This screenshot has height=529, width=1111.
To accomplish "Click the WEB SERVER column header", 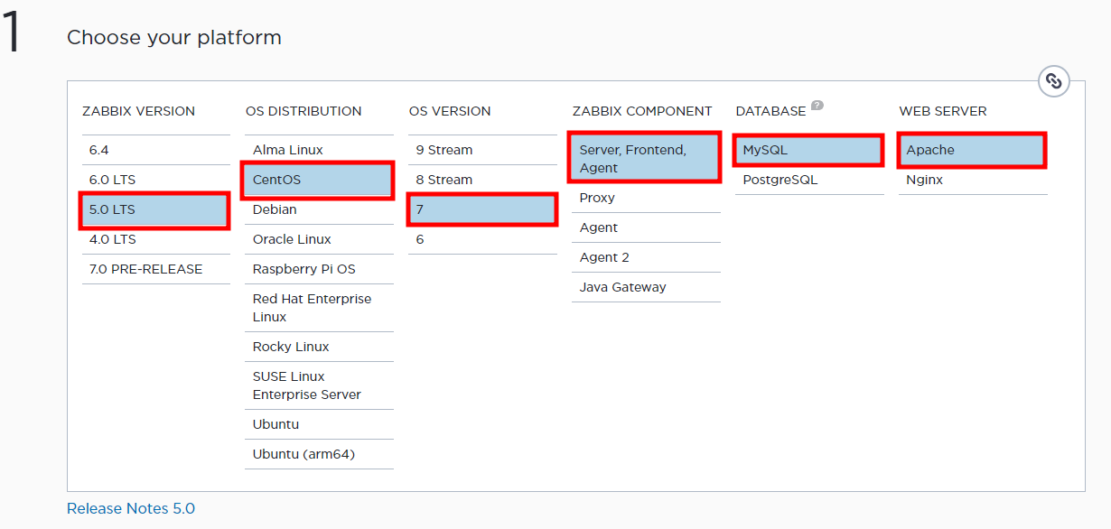I will tap(943, 111).
